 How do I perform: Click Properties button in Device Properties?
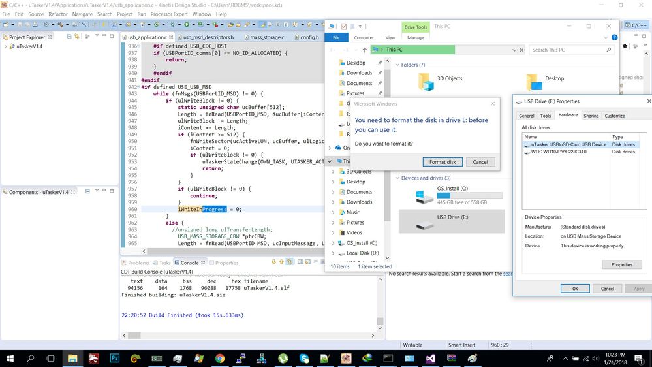pos(621,264)
